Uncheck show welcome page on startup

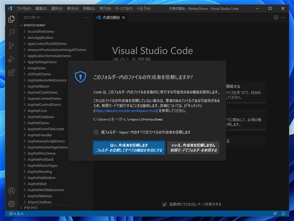pyautogui.click(x=164, y=204)
